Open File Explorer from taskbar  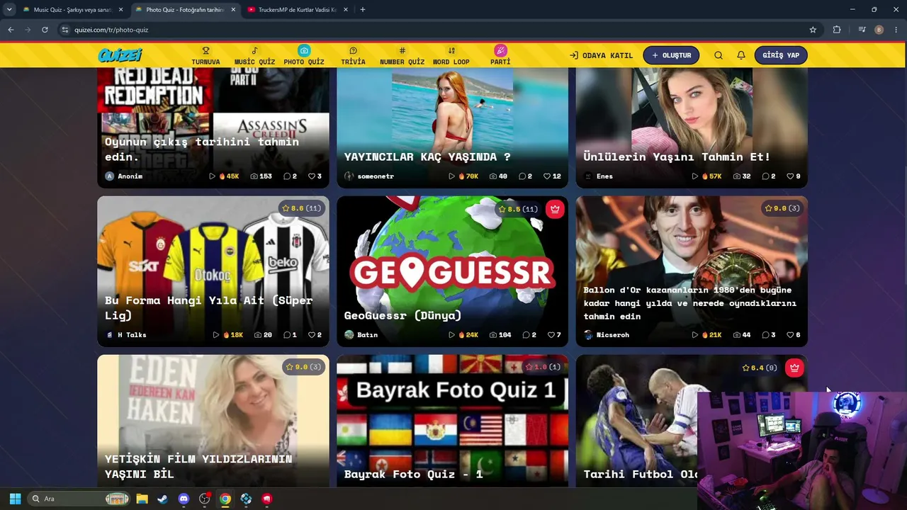point(142,499)
